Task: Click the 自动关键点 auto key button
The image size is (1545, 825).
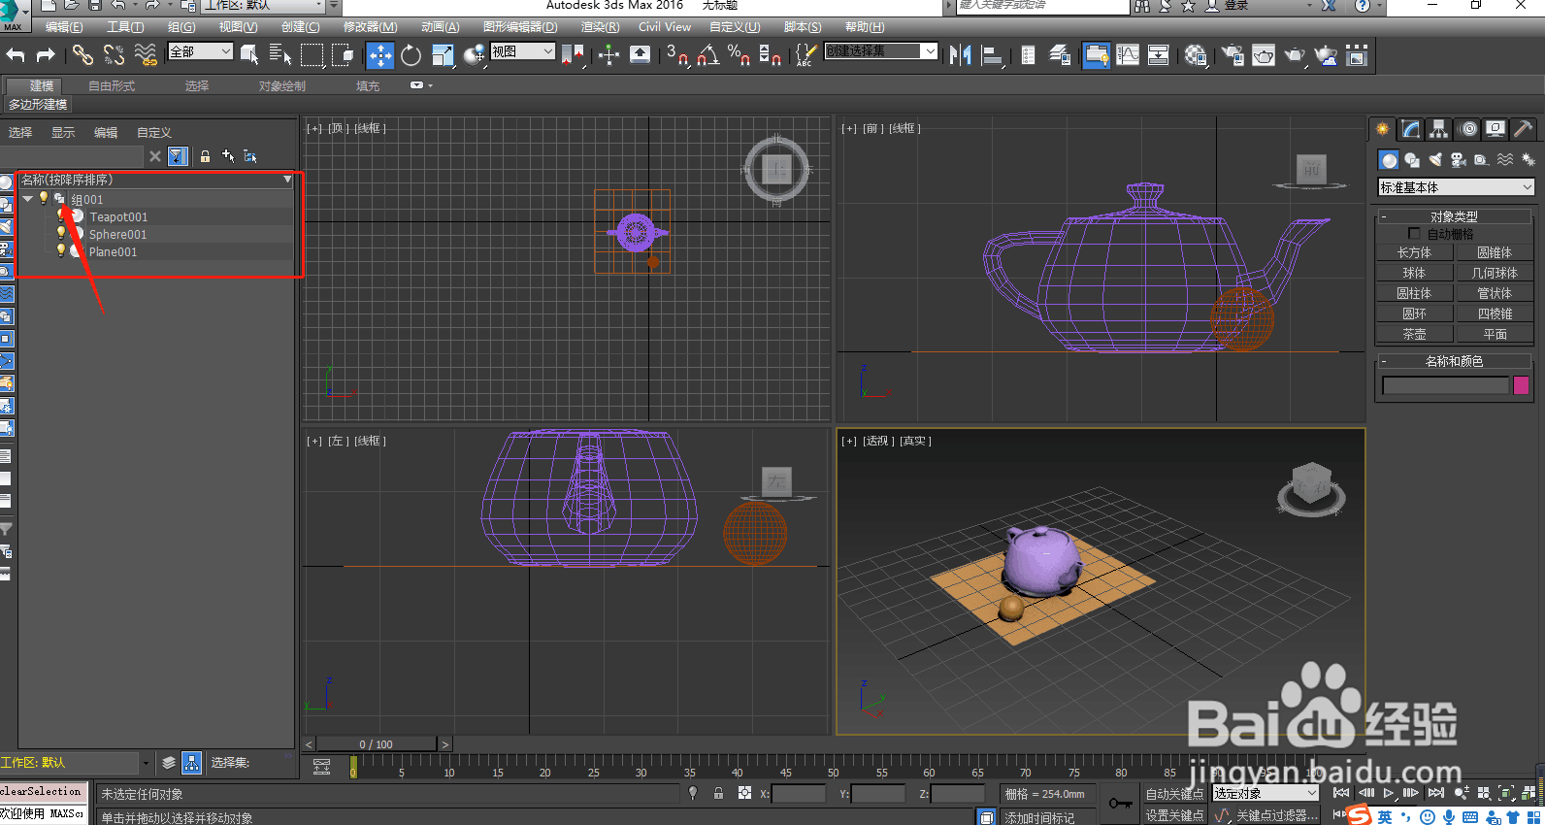Action: pyautogui.click(x=1173, y=794)
